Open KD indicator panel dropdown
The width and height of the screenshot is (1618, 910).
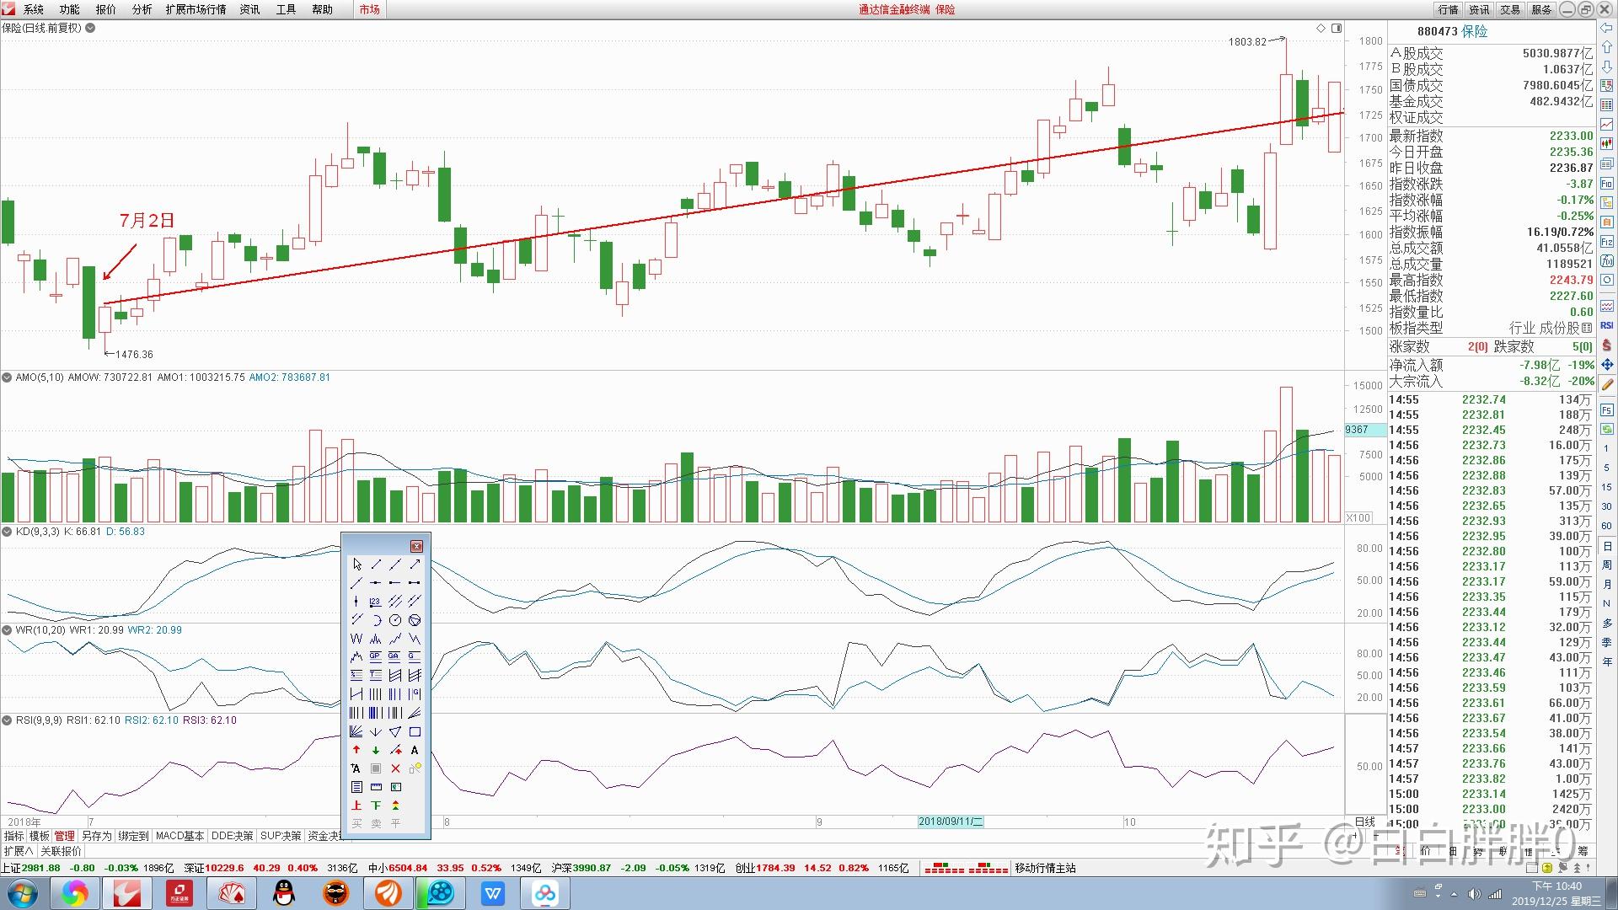[7, 532]
